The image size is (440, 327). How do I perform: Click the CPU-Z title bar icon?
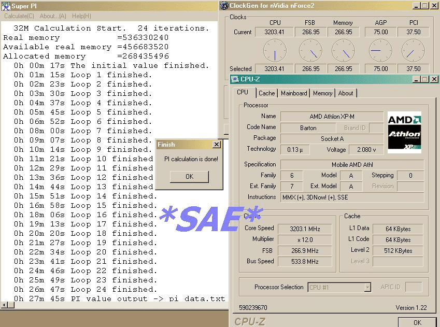coord(235,79)
